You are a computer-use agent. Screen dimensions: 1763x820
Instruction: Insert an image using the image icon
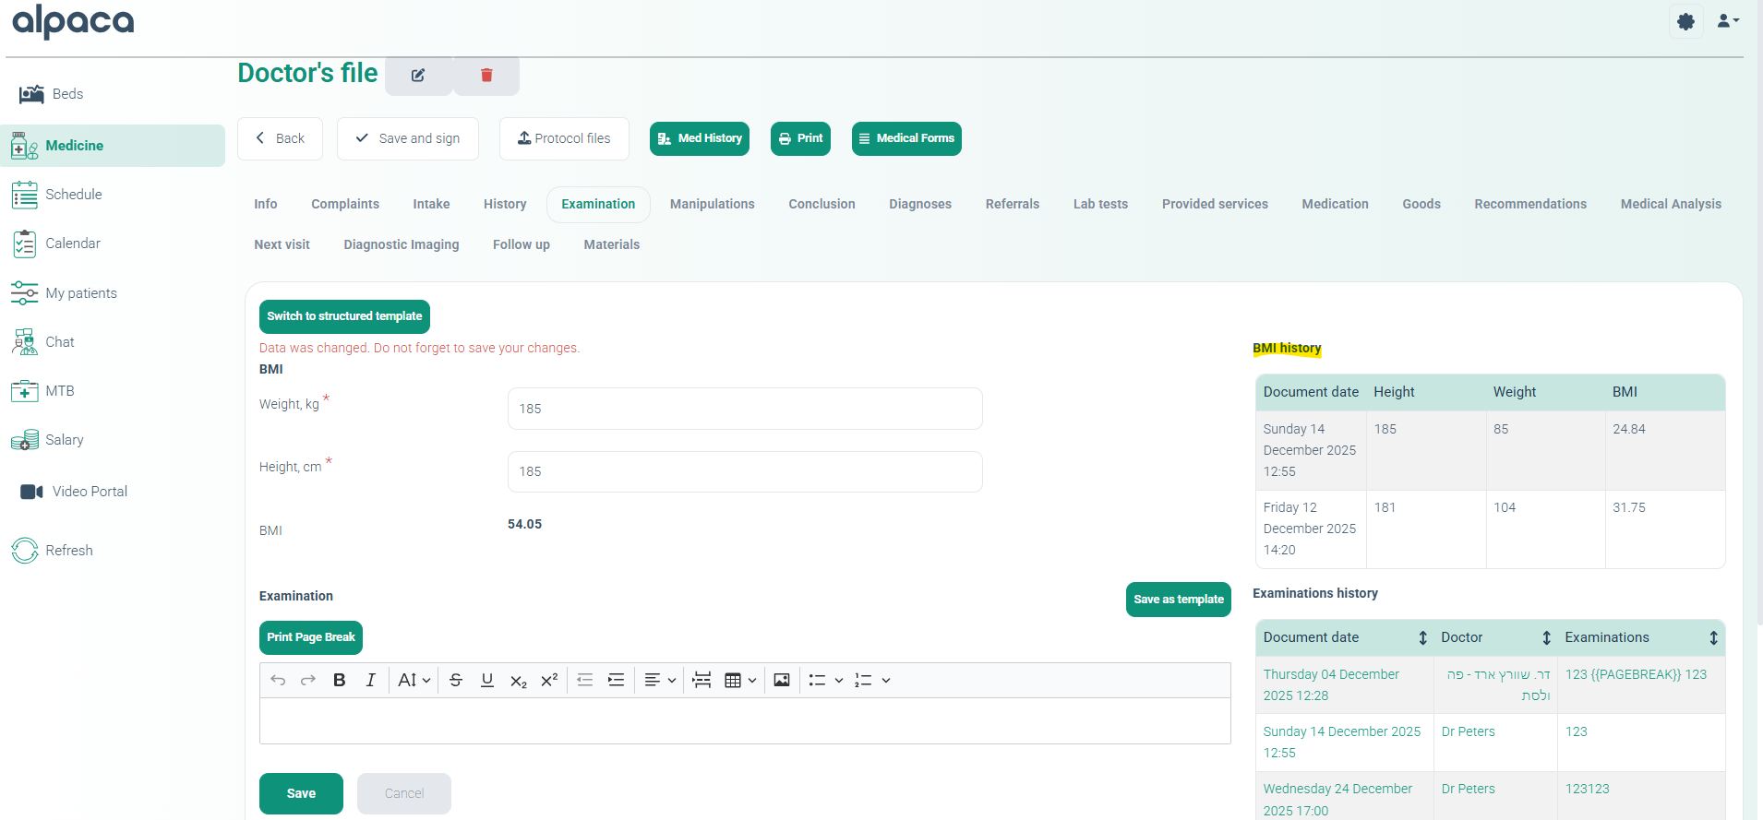782,680
